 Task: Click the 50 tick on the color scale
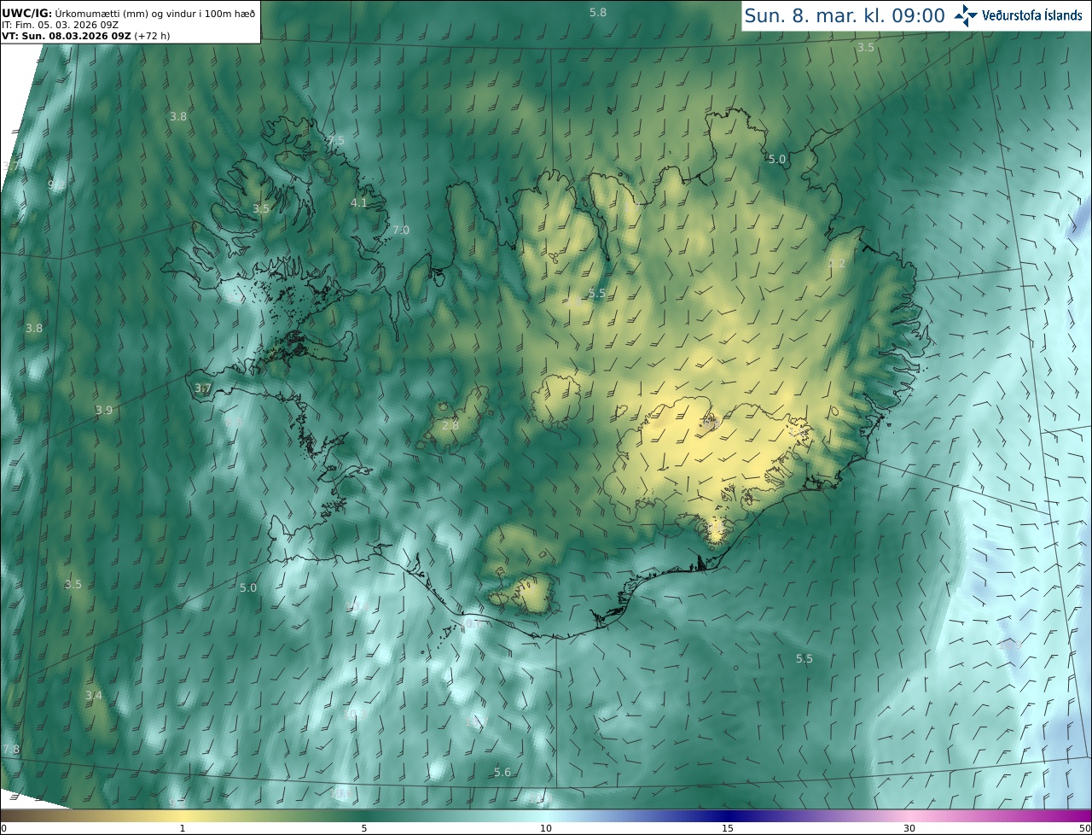[x=1084, y=828]
